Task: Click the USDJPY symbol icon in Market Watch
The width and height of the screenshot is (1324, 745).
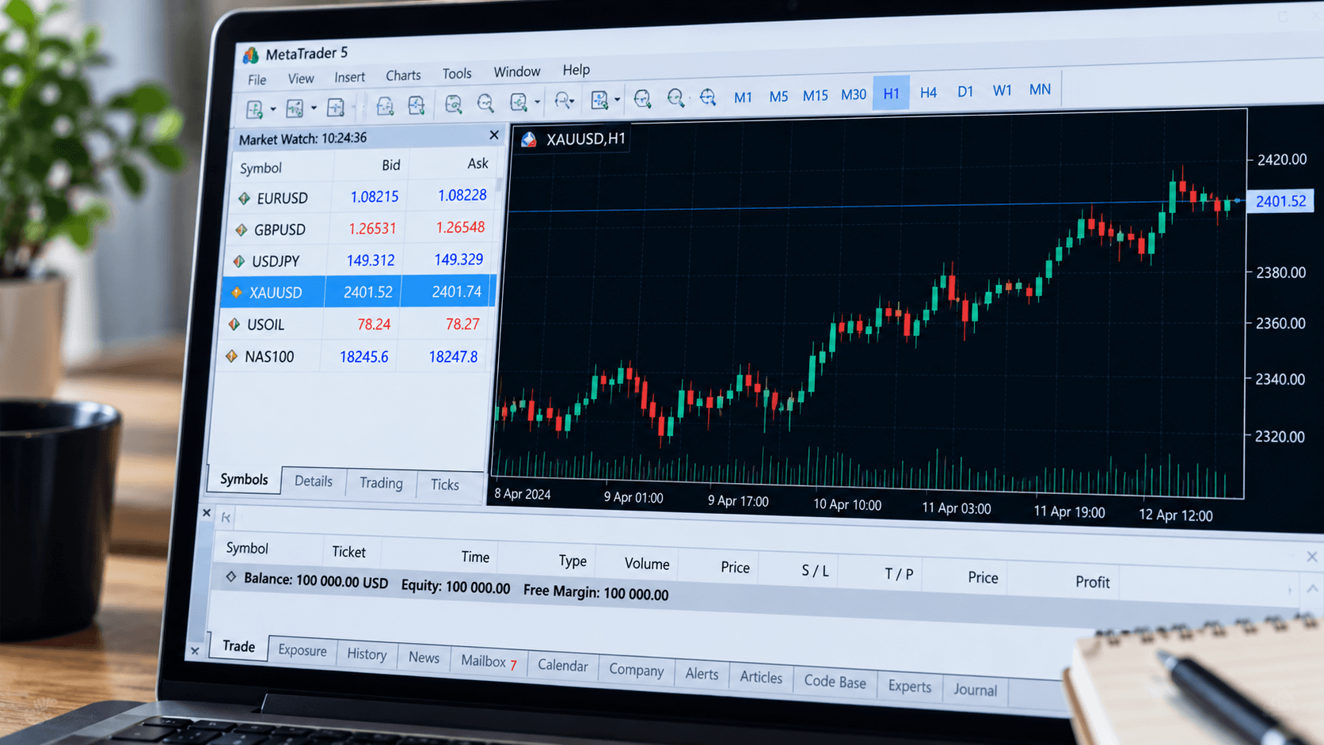Action: (239, 260)
